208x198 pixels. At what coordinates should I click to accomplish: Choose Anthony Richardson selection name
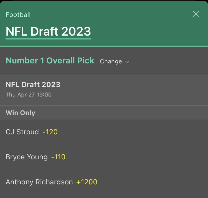tap(39, 182)
